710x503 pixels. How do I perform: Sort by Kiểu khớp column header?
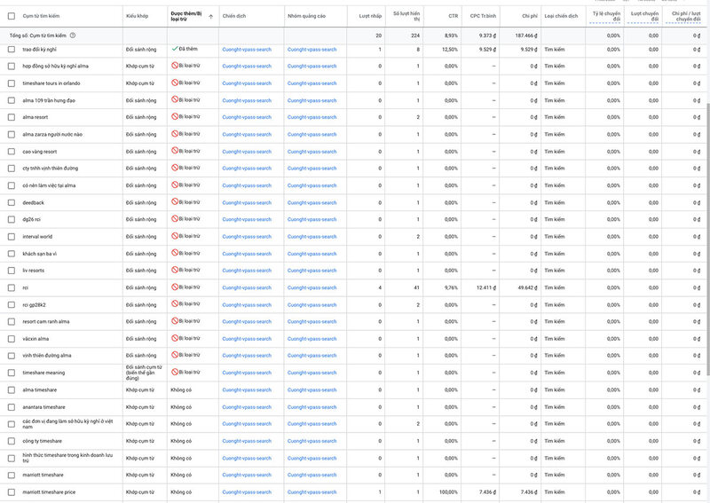click(137, 16)
